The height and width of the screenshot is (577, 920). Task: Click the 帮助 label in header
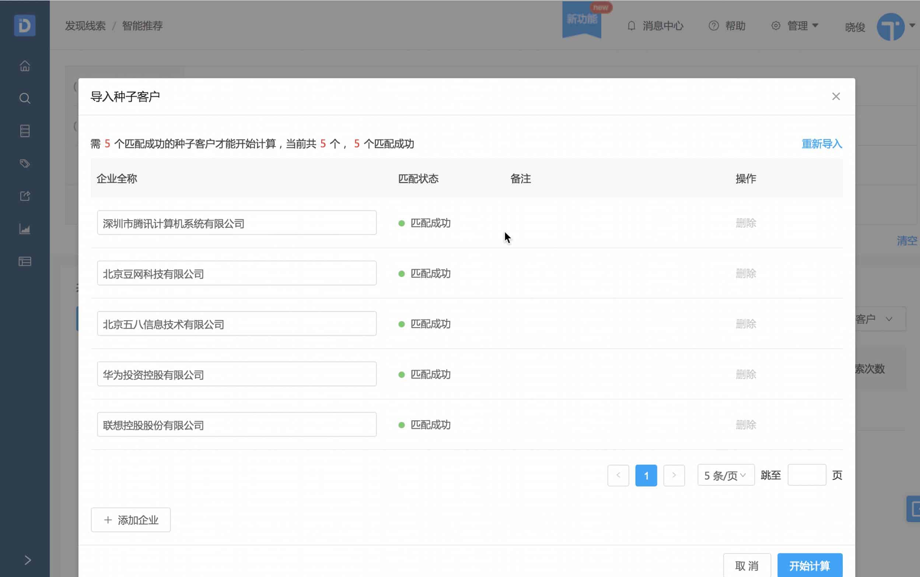735,25
